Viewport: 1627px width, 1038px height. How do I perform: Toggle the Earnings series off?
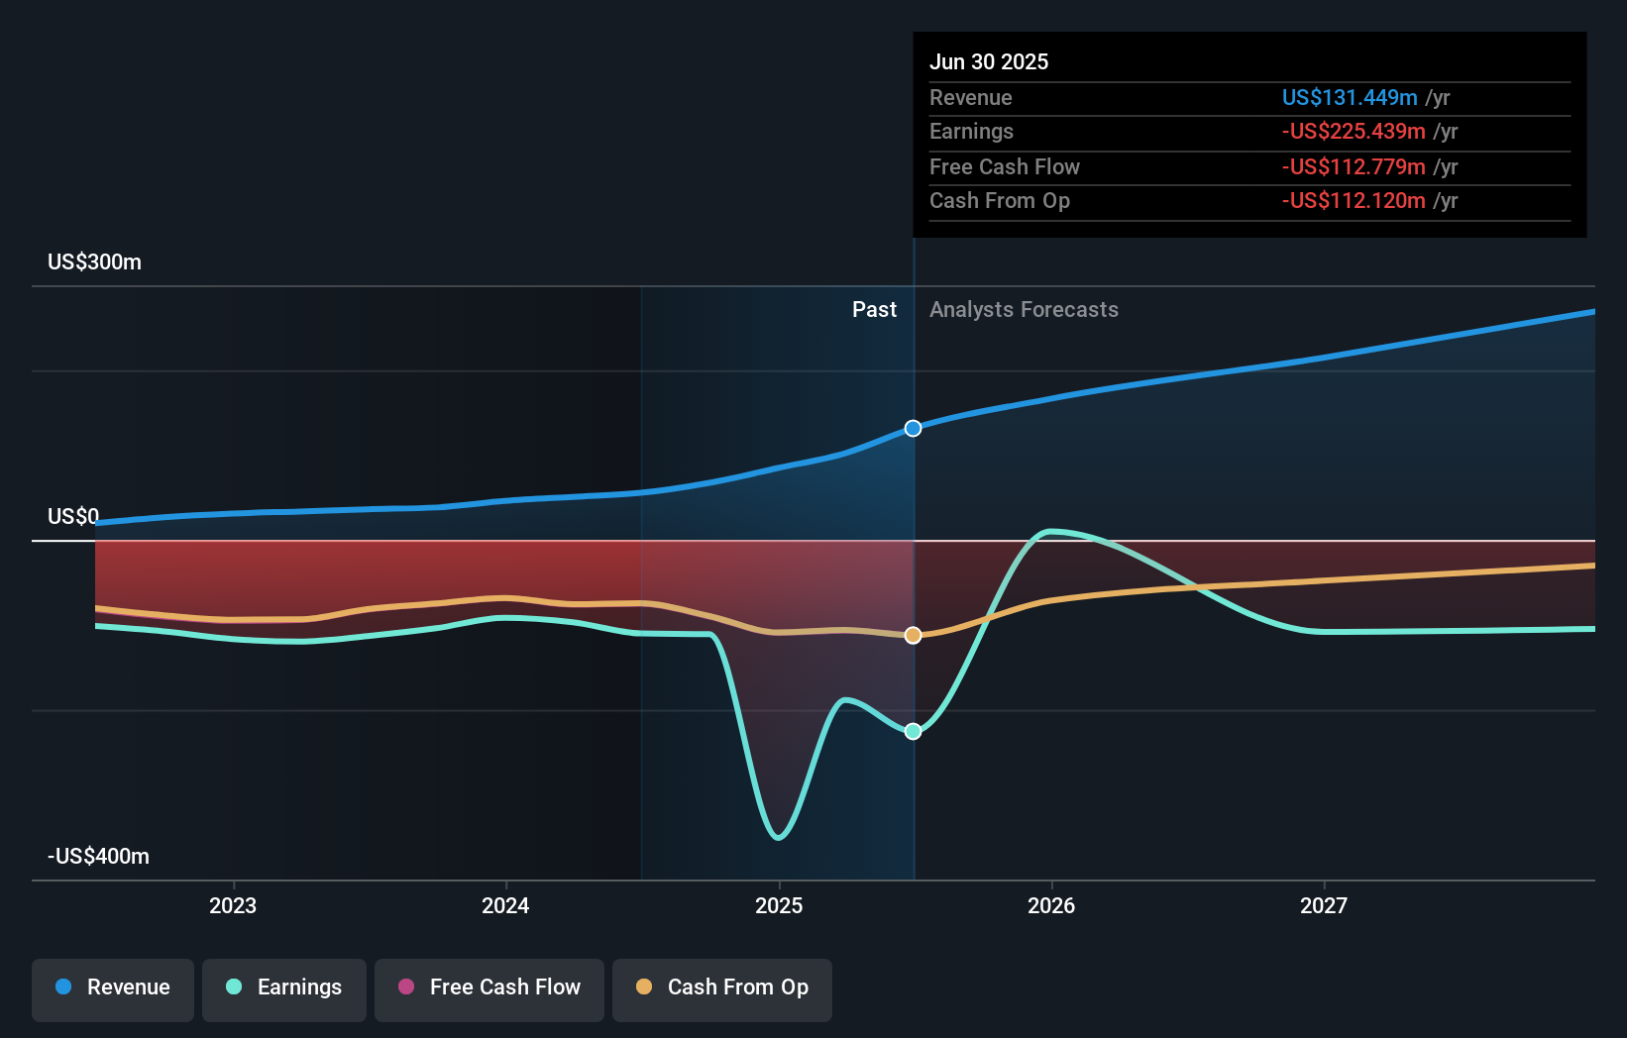(x=284, y=987)
